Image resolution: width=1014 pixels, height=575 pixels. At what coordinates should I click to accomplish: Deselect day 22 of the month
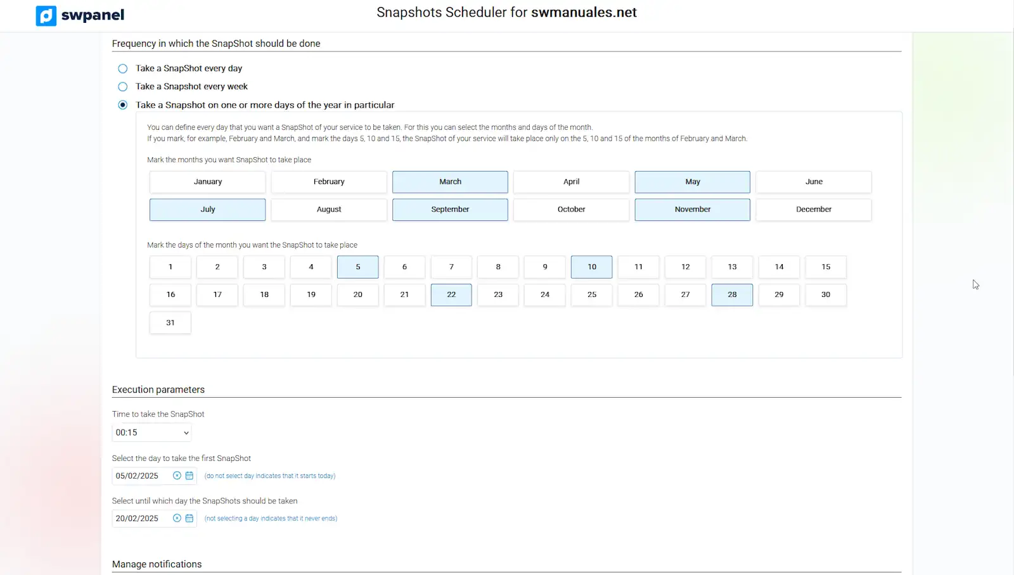point(451,295)
